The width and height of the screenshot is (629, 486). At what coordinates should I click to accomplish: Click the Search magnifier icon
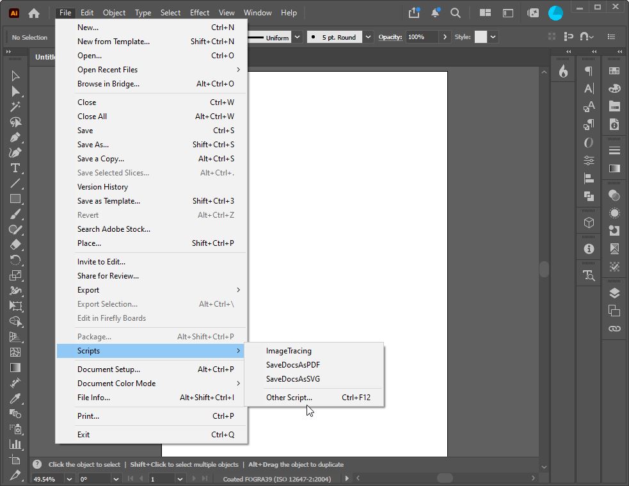click(x=456, y=13)
